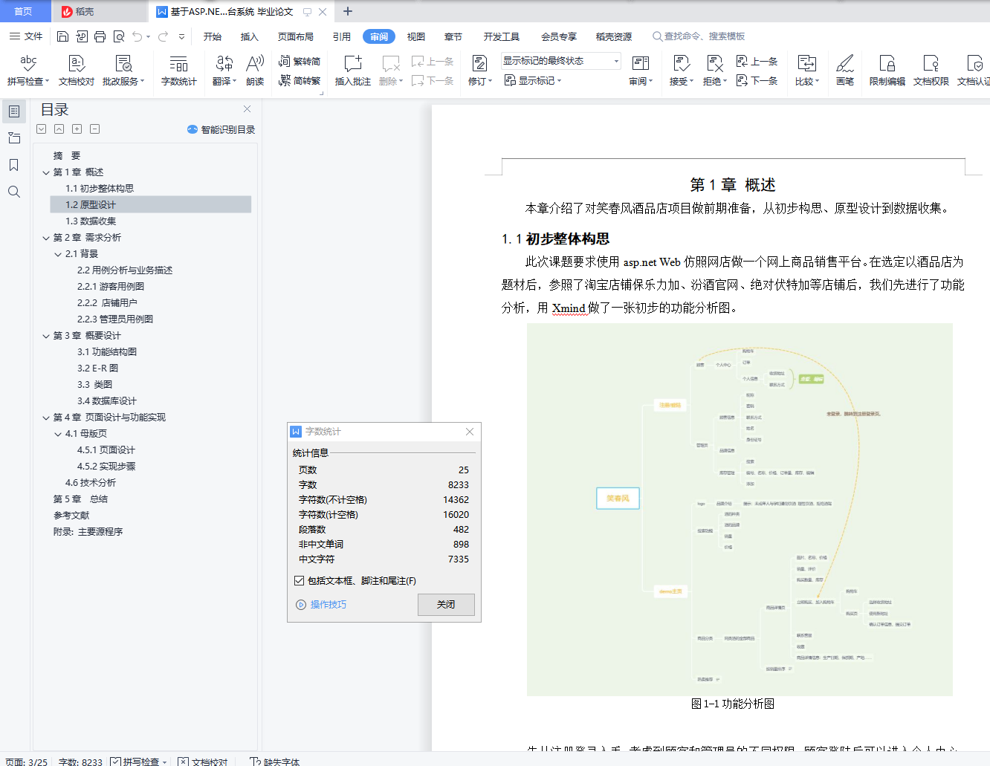This screenshot has width=990, height=766.
Task: Toggle 包括文本框、脚注和尾注 checkbox
Action: coord(300,581)
